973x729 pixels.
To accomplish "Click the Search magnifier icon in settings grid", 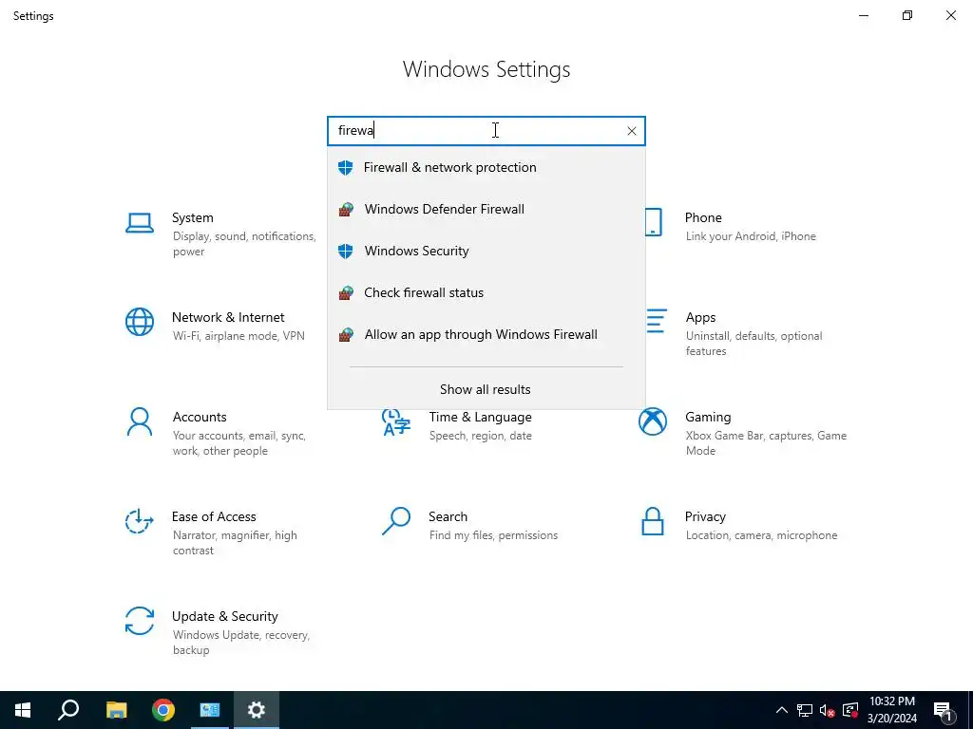I will pyautogui.click(x=396, y=521).
